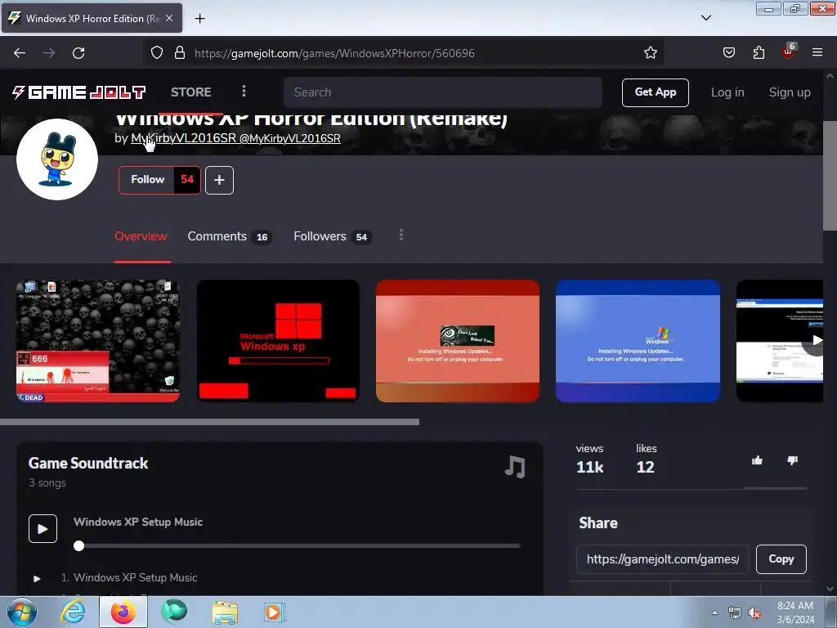Launch Internet Explorer from the taskbar
Screen dimensions: 837x628
click(x=73, y=612)
